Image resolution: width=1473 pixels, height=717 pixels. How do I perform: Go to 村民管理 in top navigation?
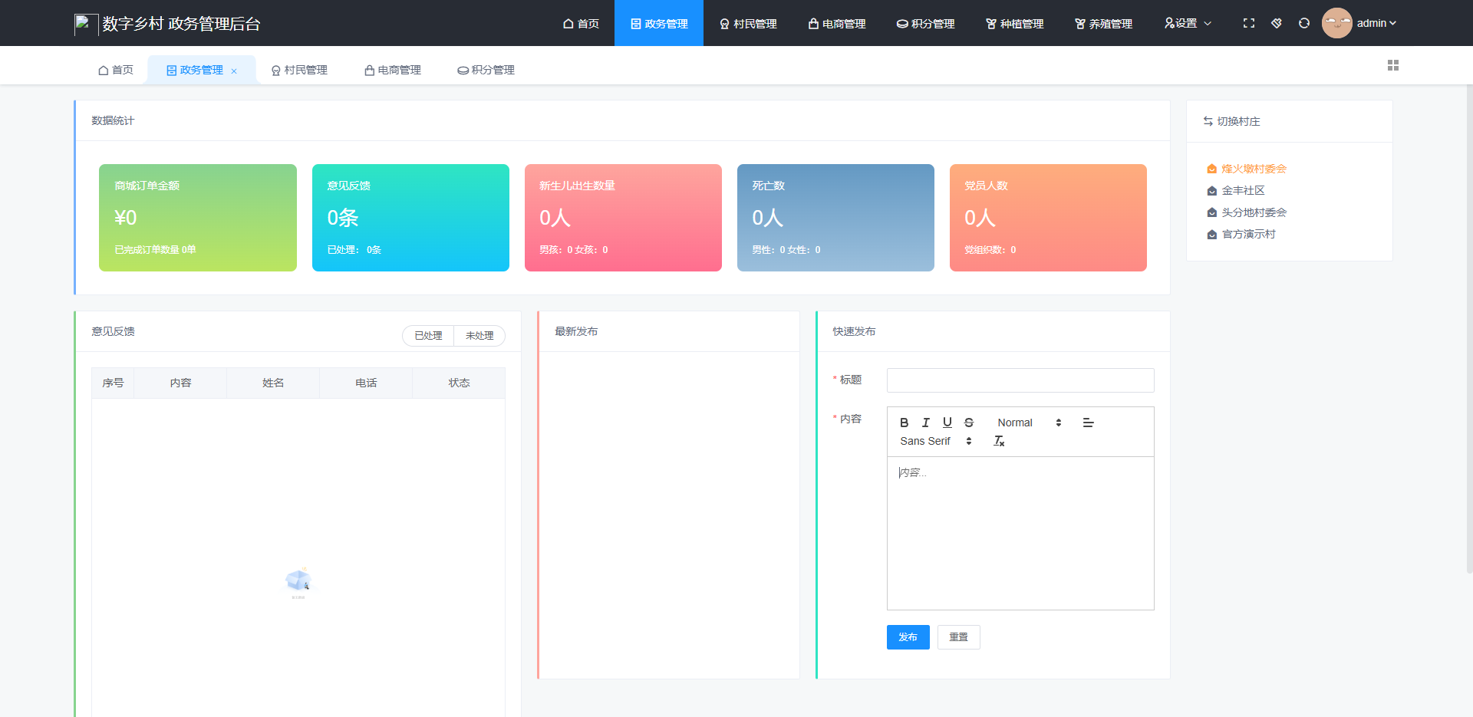748,24
